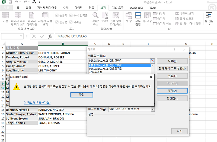Open the Developer (개발 도구) ribbon tab

(x=118, y=8)
